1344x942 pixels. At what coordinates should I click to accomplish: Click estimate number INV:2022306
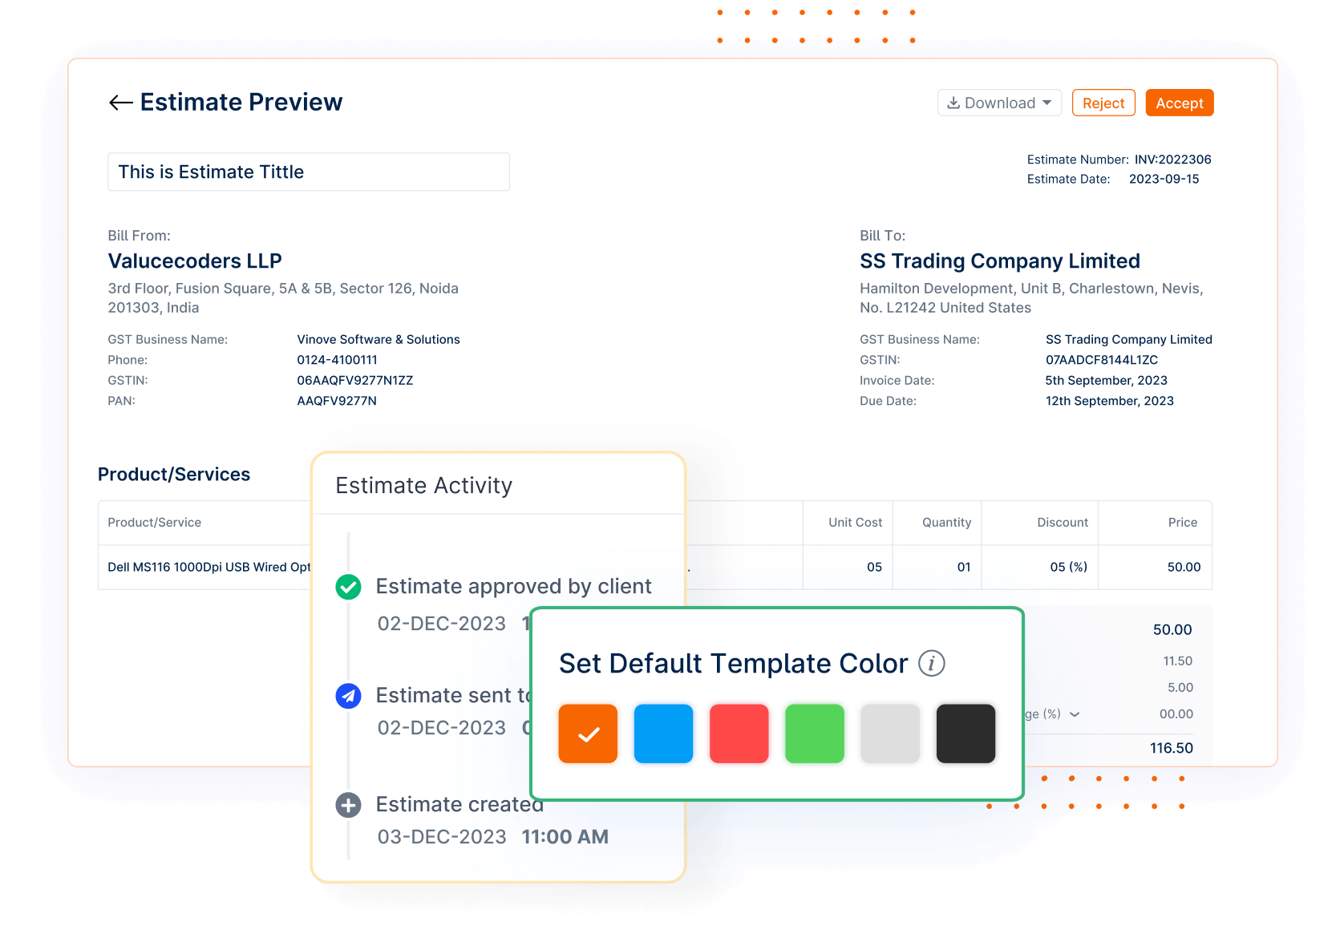(1172, 160)
